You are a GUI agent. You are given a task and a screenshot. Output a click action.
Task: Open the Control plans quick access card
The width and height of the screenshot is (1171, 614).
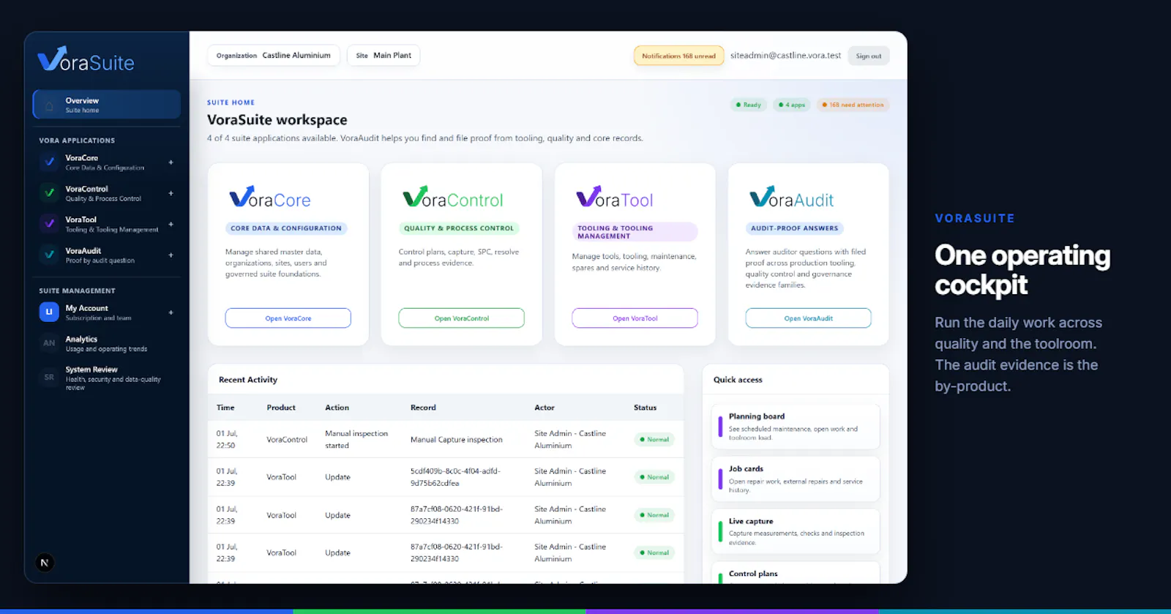796,573
